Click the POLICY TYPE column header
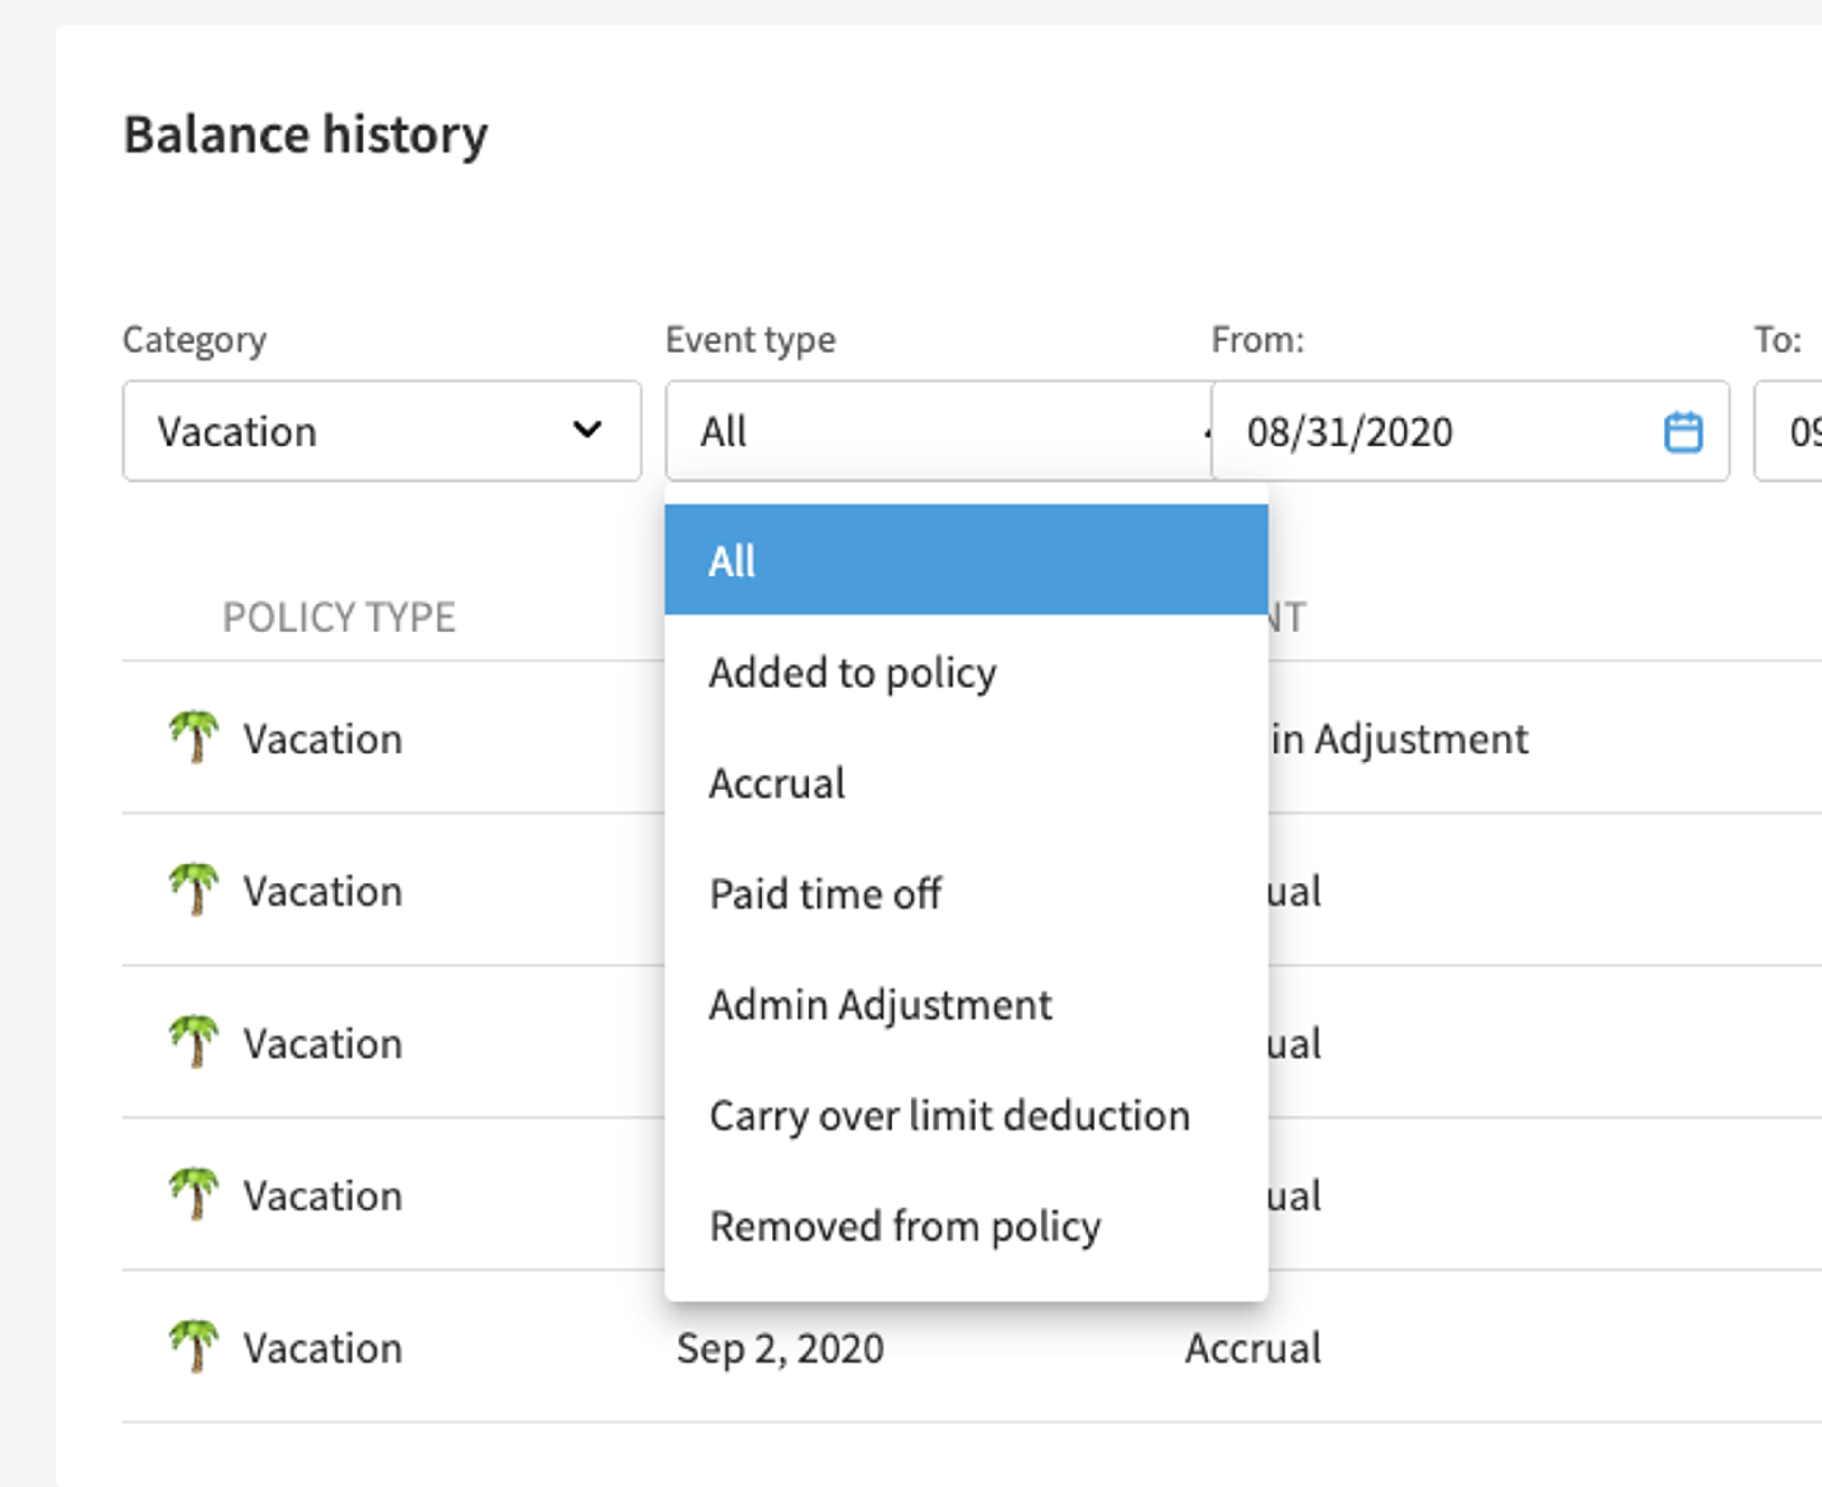1822x1487 pixels. pyautogui.click(x=339, y=618)
